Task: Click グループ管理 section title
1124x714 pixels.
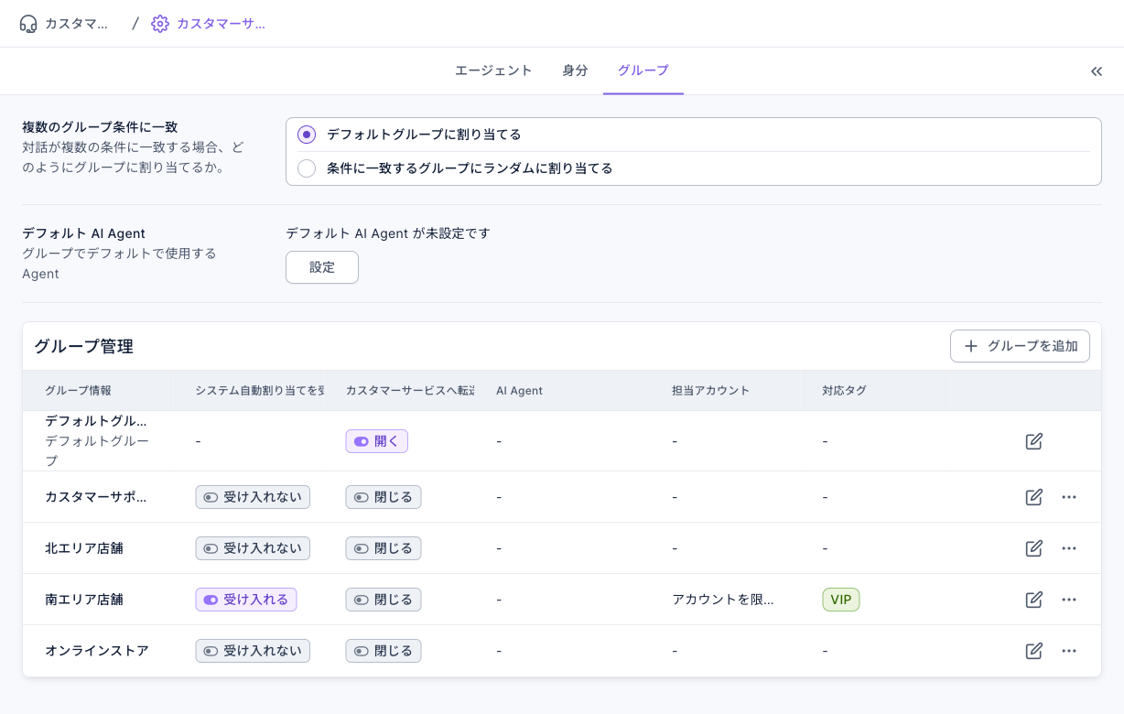Action: point(83,346)
